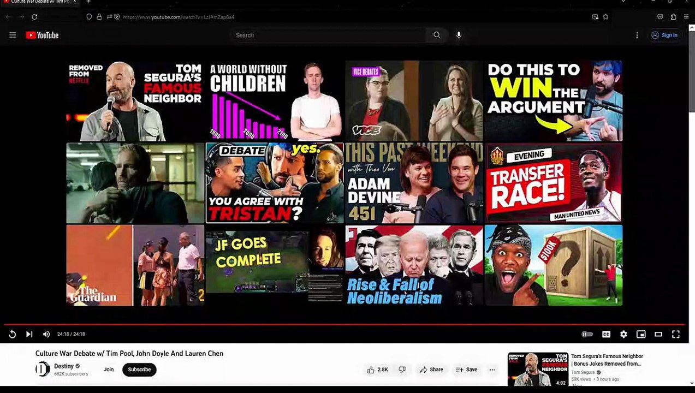
Task: Open picture-in-picture icon in address bar
Action: [595, 17]
